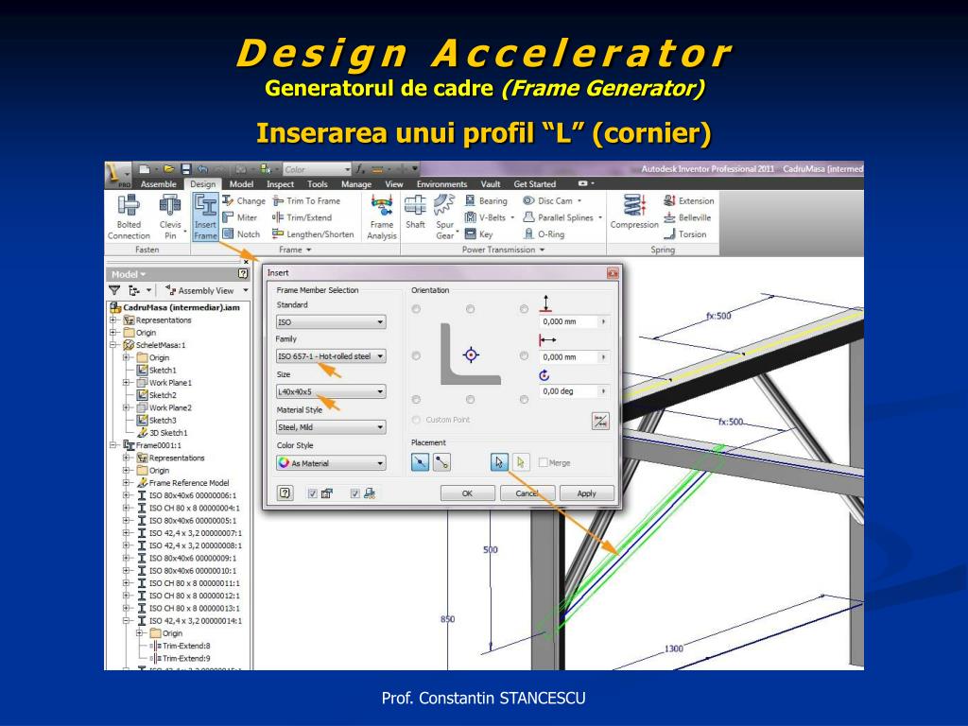Click the Key connection tool
The height and width of the screenshot is (726, 968).
click(x=478, y=234)
